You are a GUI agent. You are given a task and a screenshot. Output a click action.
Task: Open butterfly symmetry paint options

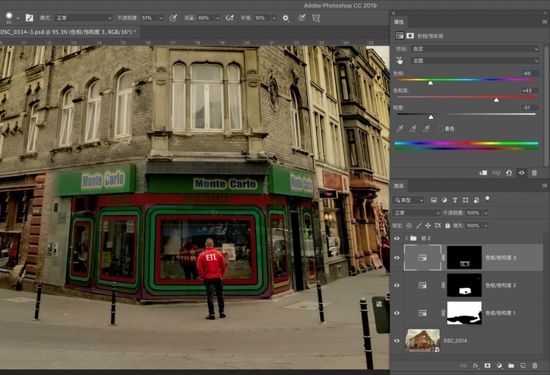click(316, 18)
